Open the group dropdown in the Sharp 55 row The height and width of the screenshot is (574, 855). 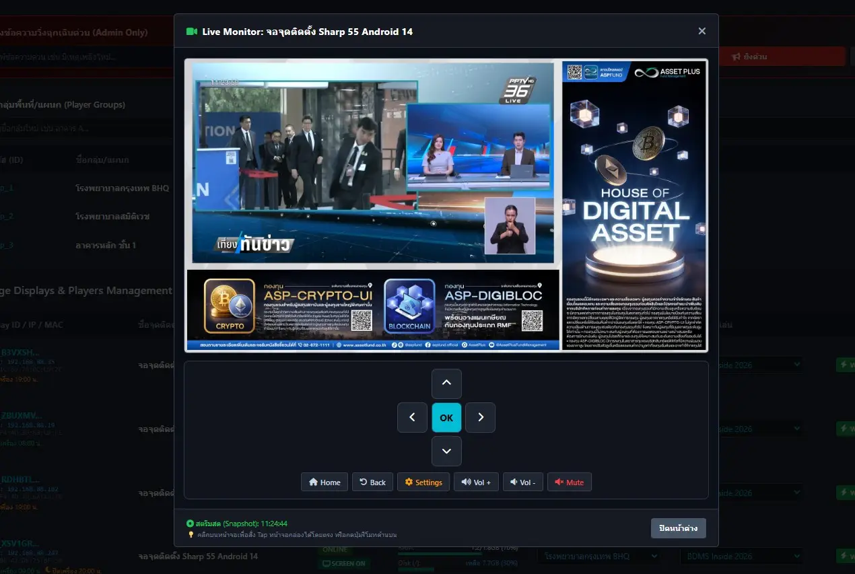[599, 557]
